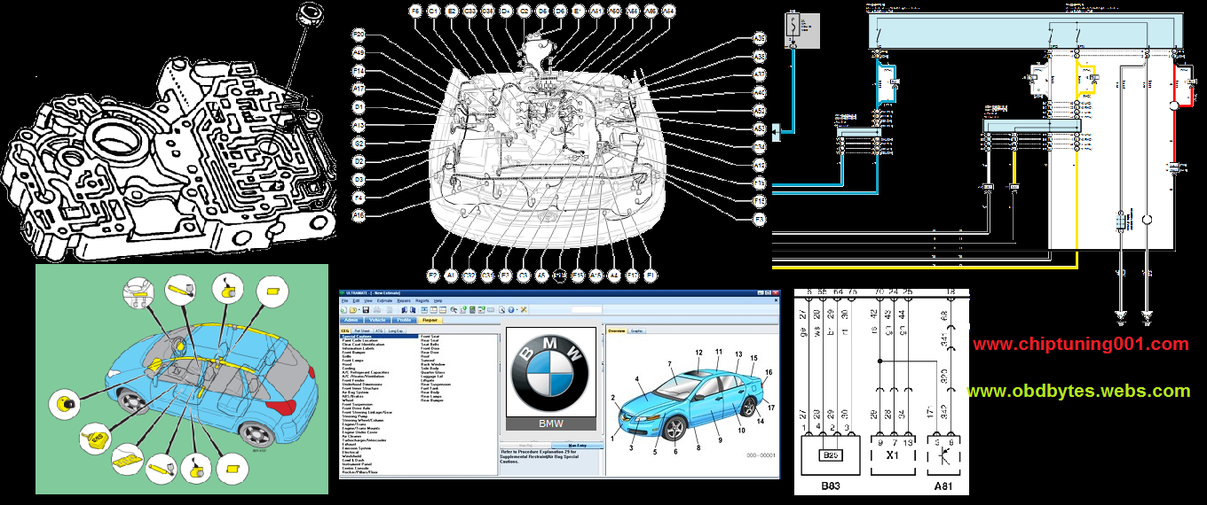Select Front Bumper in the category list
1207x505 pixels.
click(353, 352)
